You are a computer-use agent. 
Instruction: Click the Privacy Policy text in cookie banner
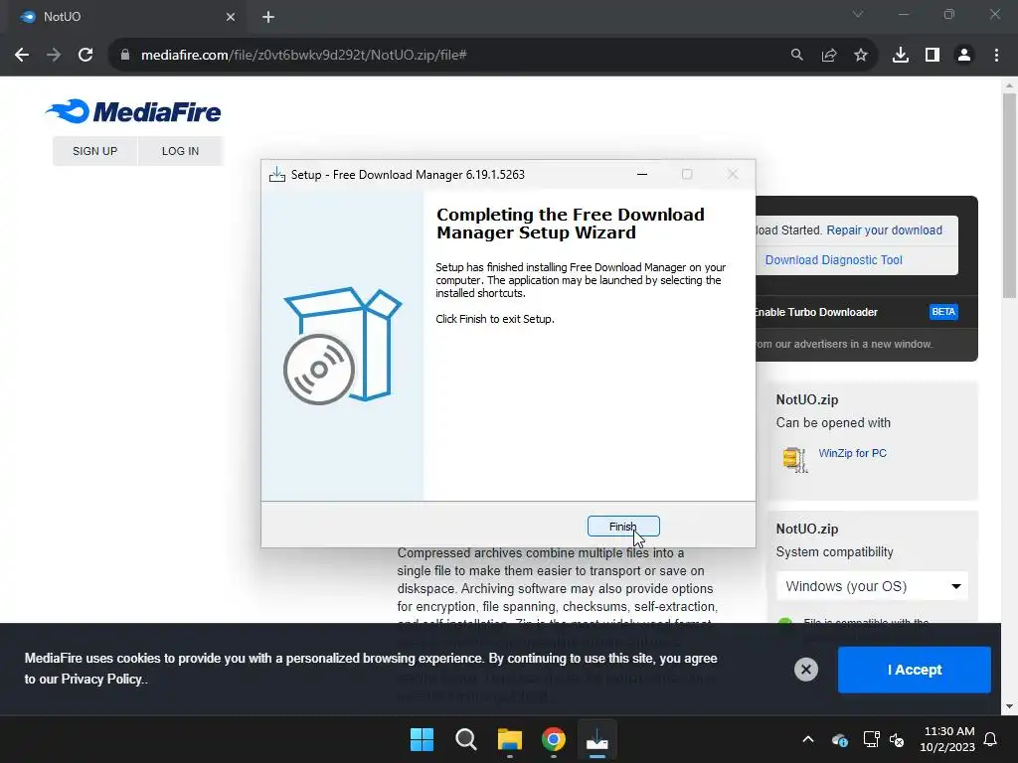tap(101, 680)
